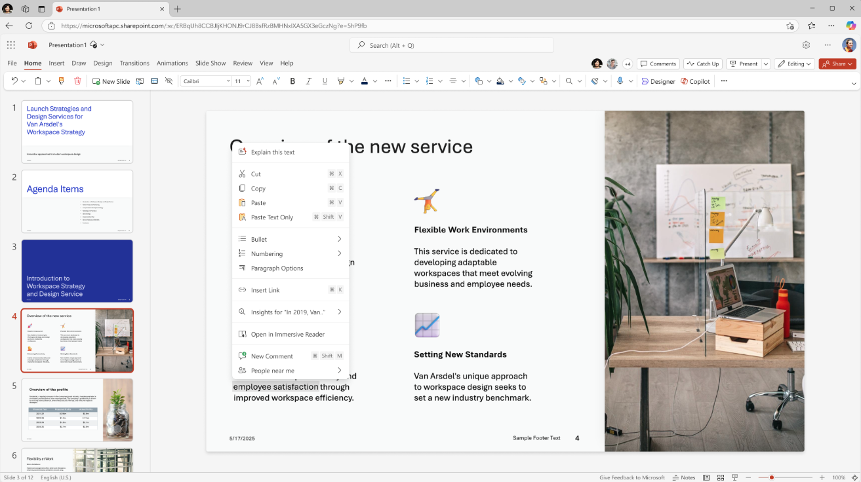This screenshot has height=482, width=861.
Task: Click the Format Painter icon
Action: 62,81
